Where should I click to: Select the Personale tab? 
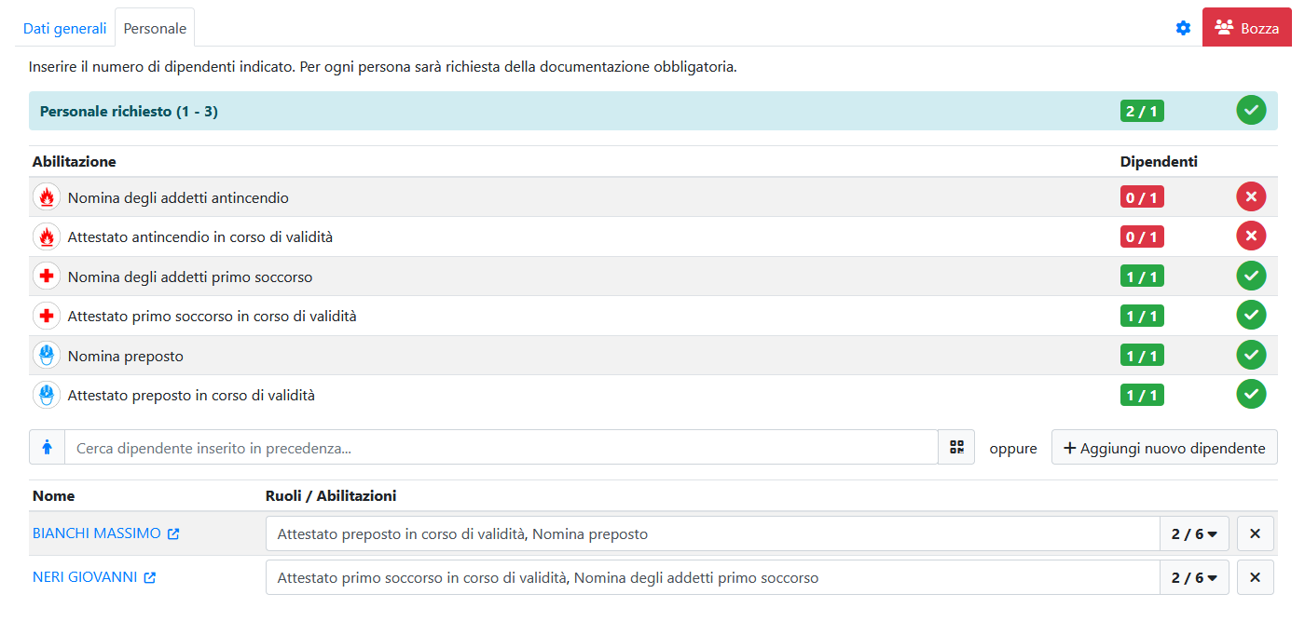pyautogui.click(x=155, y=28)
